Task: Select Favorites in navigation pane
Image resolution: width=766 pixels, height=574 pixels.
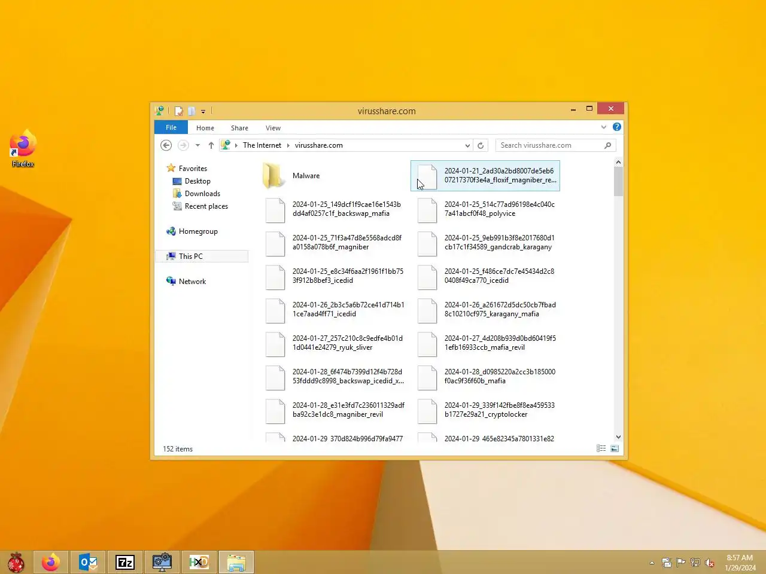Action: [x=193, y=169]
